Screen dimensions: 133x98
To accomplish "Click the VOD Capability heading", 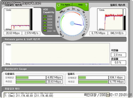I will (x=49, y=11).
